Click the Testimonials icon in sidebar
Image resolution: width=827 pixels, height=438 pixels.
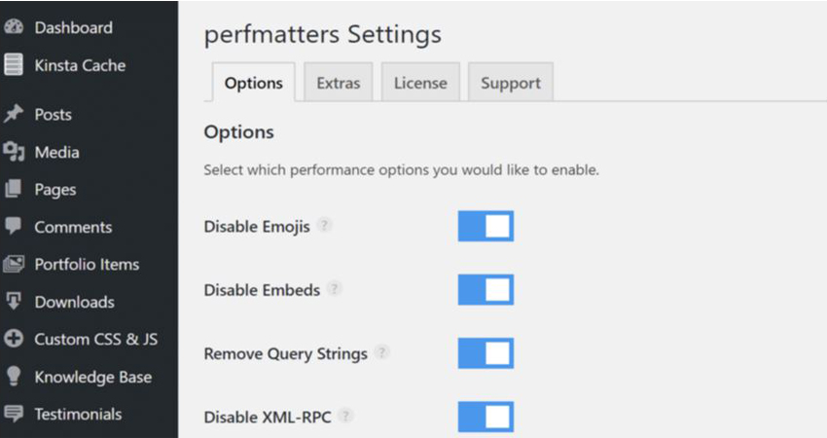[x=14, y=414]
